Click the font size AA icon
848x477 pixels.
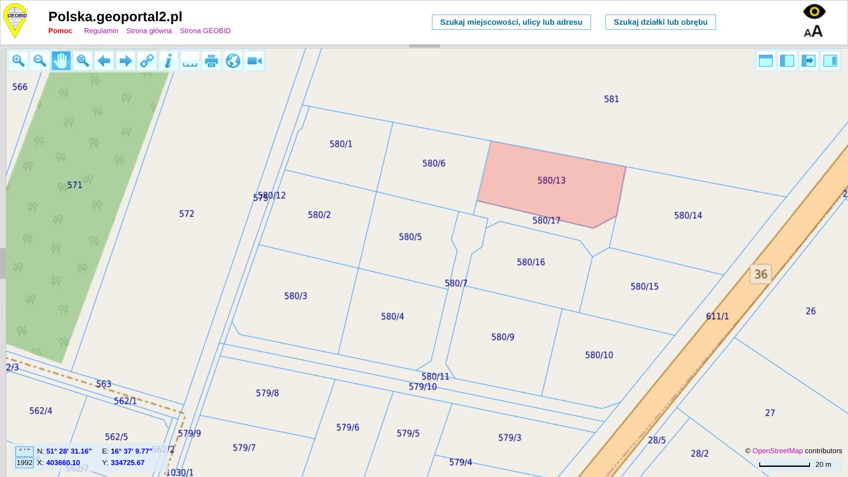(813, 31)
